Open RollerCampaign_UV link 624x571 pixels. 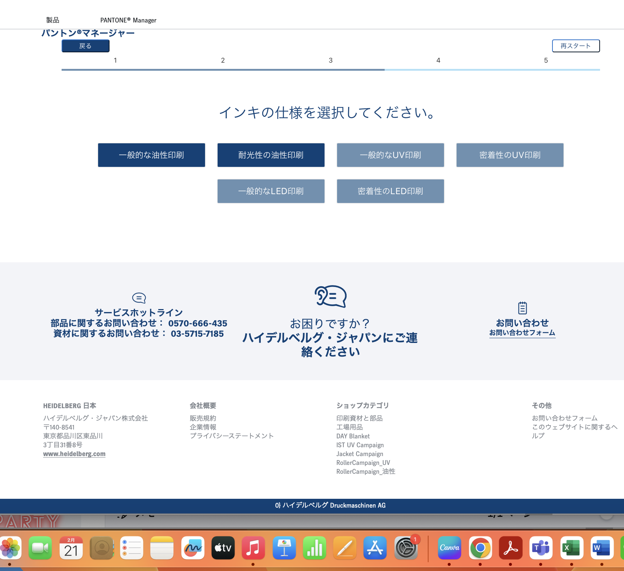point(363,463)
